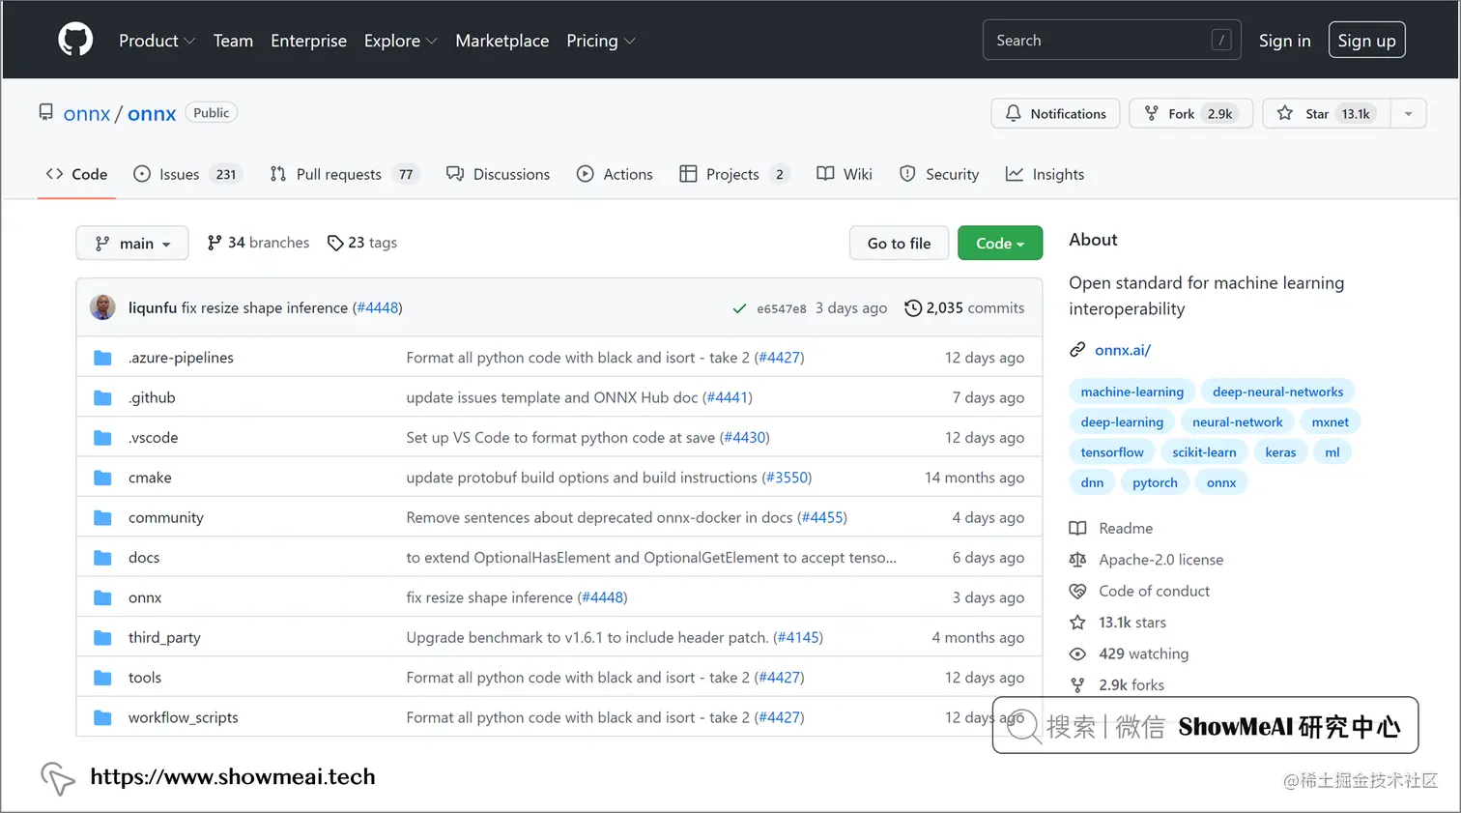Open commit hash e6547e8
This screenshot has width=1461, height=813.
[x=781, y=309]
